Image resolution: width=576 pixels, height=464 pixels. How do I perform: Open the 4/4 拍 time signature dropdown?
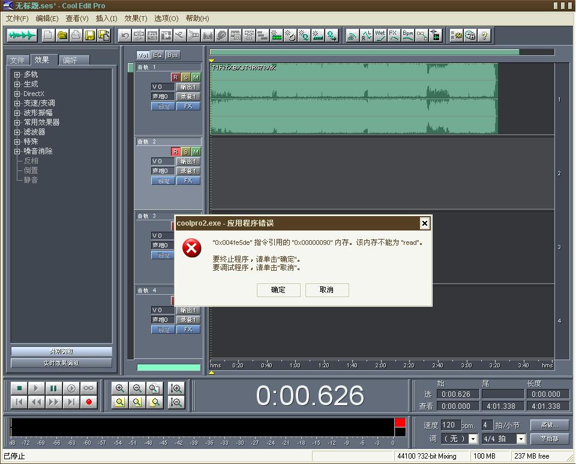point(521,439)
